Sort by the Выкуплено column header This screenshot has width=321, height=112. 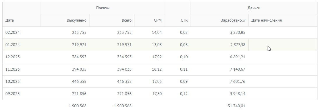(76, 20)
